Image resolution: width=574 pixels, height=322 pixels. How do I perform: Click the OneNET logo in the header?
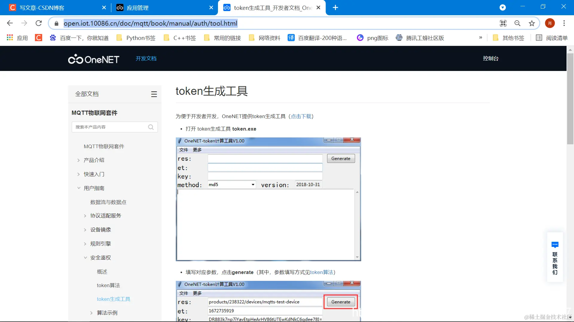94,59
